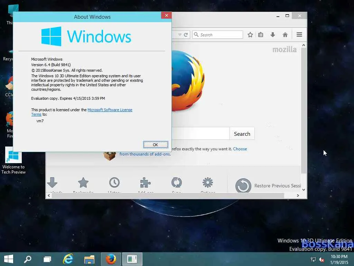Click horizontal scrollbar right arrow in Firefox
Image resolution: width=354 pixels, height=266 pixels.
pos(298,195)
